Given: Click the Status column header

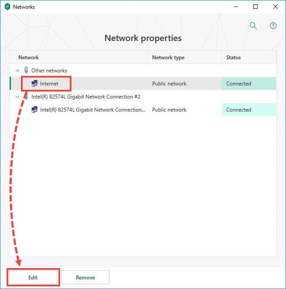Looking at the screenshot, I should pyautogui.click(x=249, y=58).
